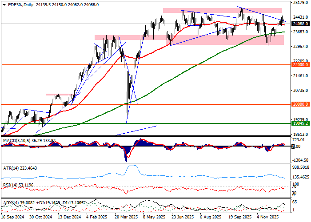Click the green 19049.2 price label
Screen dimensions: 311x222
(x=300, y=124)
